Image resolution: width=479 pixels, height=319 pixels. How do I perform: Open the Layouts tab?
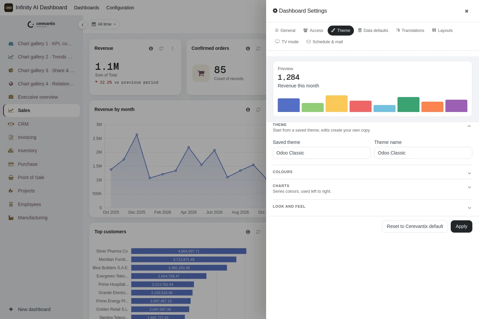click(442, 31)
